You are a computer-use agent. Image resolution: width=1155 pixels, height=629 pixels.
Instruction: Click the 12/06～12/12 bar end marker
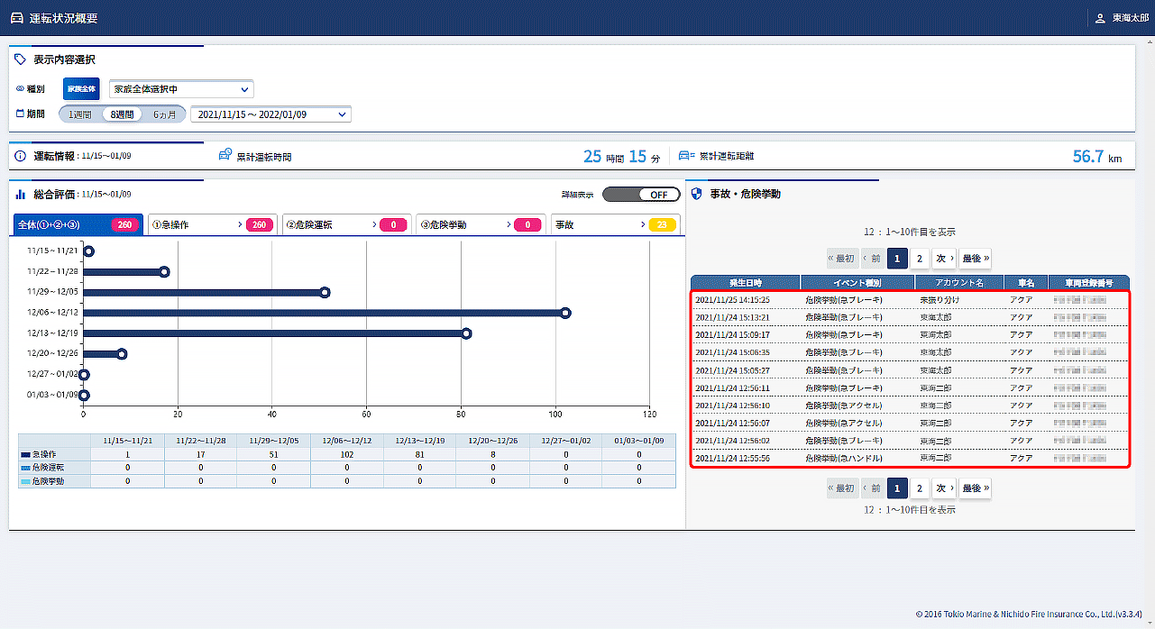[565, 313]
